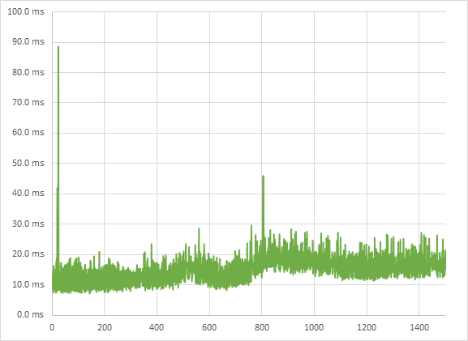Click the 50.0 ms y-axis label
This screenshot has height=341, width=468.
tap(28, 164)
